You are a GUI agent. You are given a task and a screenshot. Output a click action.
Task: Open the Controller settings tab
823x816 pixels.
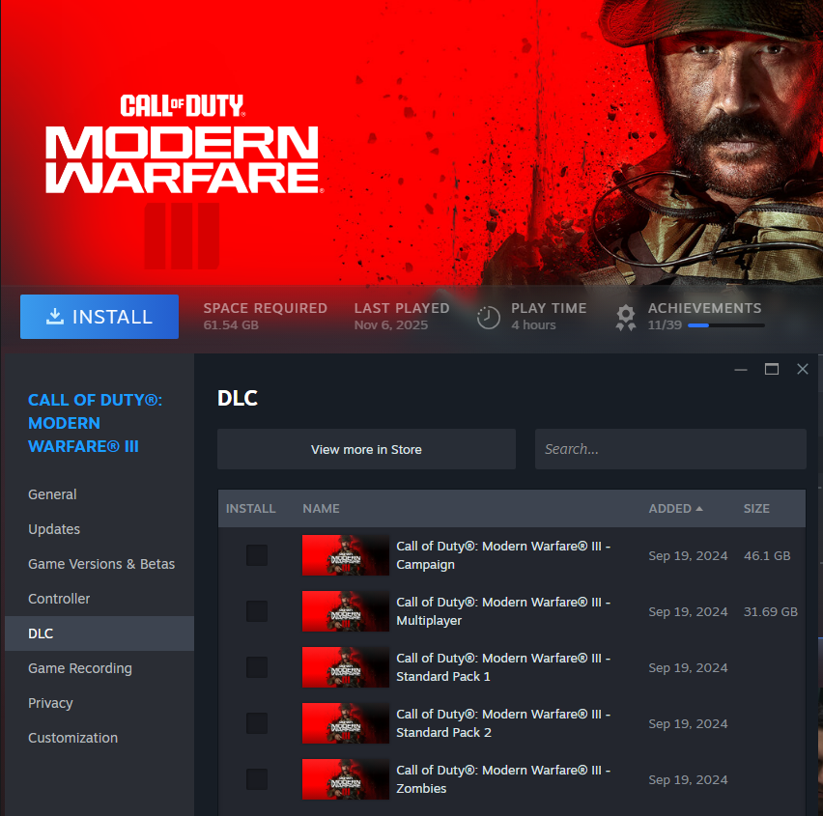point(59,599)
